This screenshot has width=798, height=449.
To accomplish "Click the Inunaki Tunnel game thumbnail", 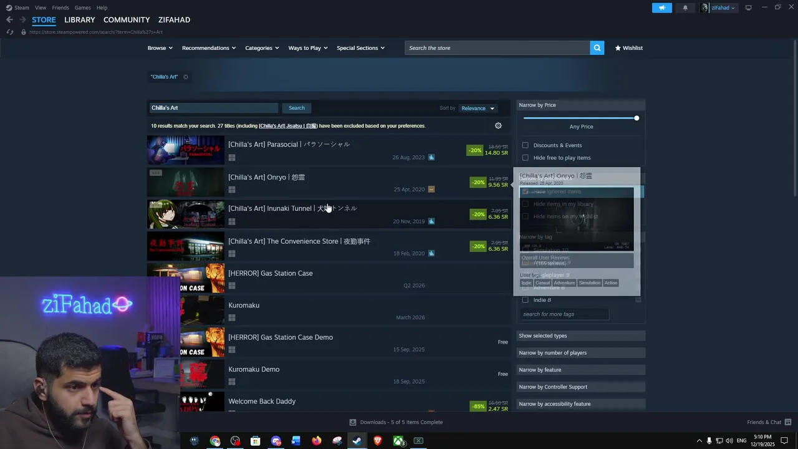I will pos(186,215).
